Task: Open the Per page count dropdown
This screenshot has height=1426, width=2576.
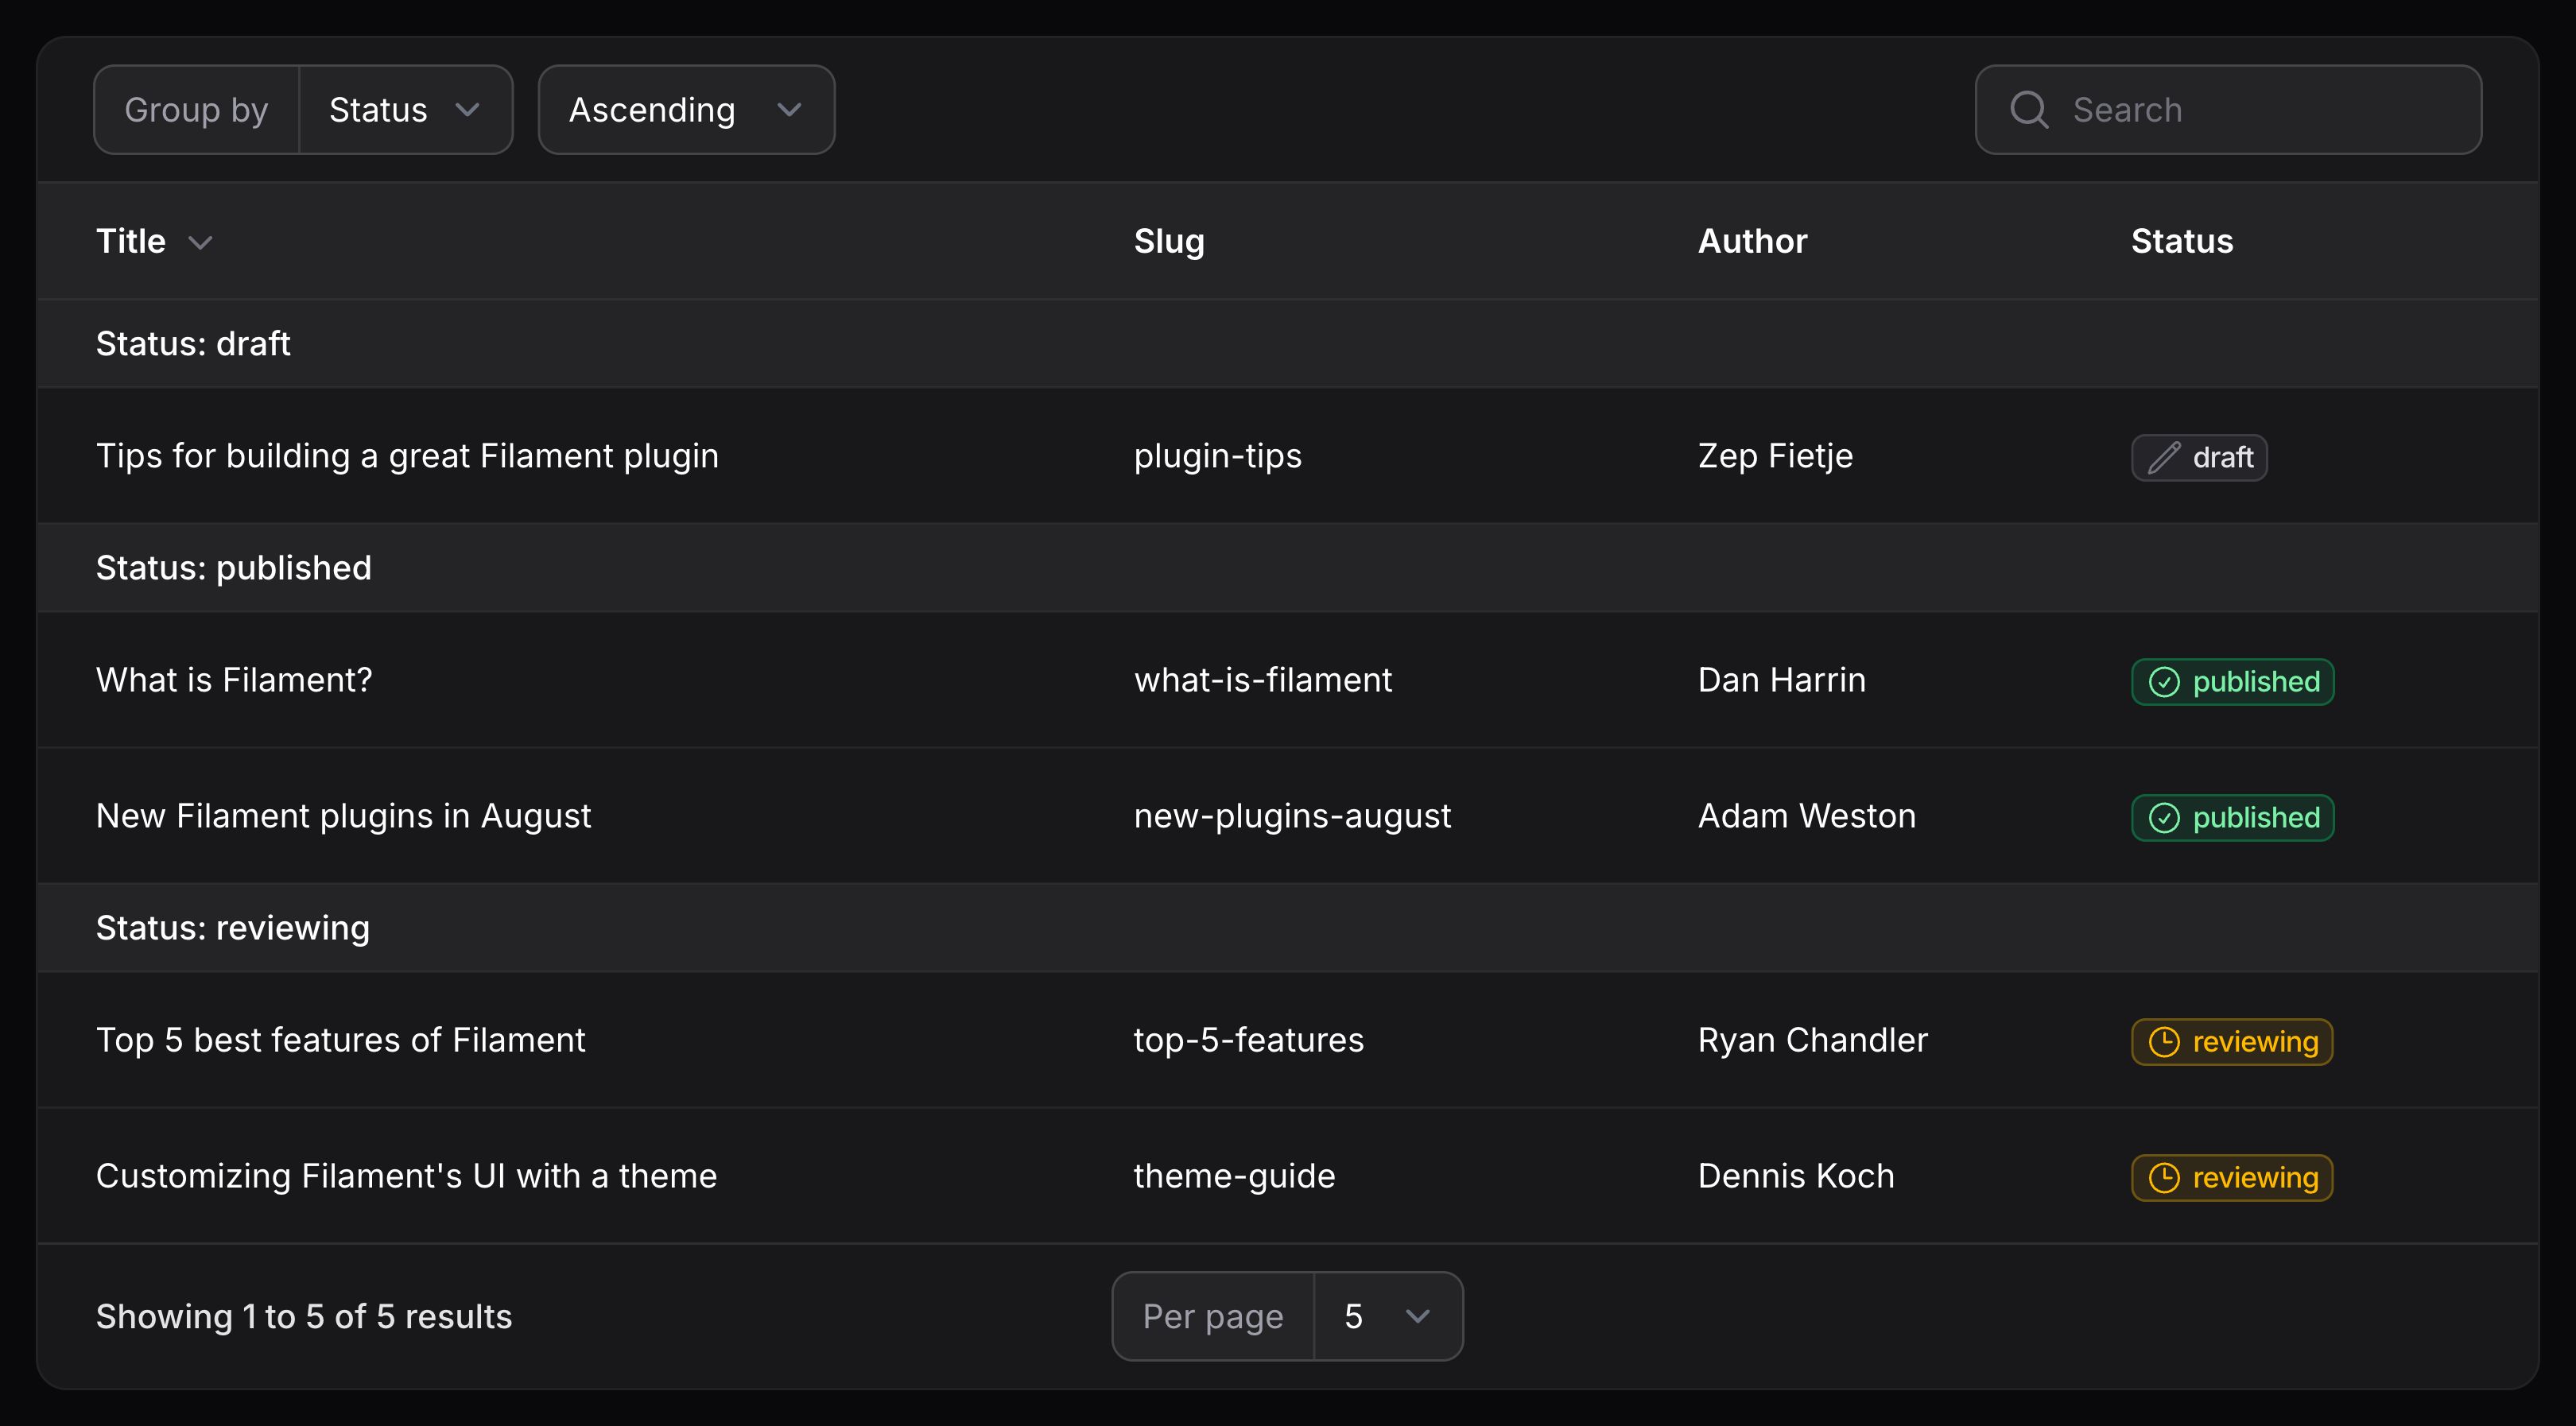Action: [x=1388, y=1316]
